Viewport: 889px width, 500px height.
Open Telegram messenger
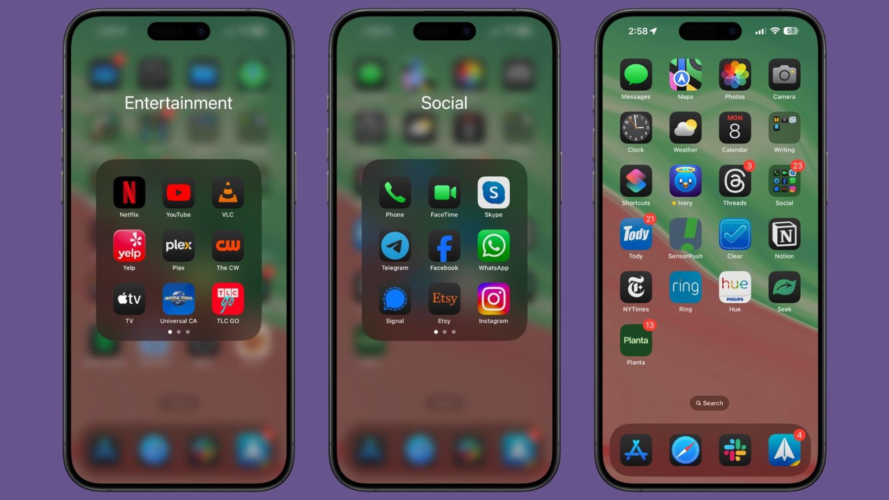394,247
